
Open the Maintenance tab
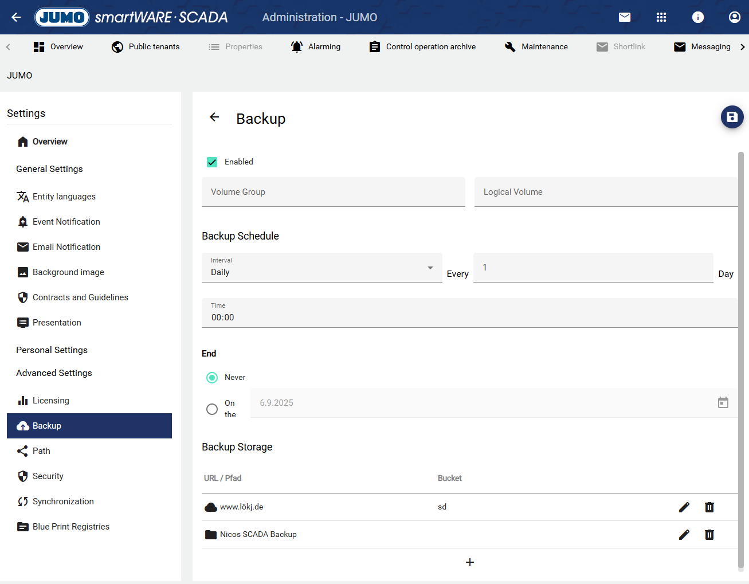(x=536, y=47)
